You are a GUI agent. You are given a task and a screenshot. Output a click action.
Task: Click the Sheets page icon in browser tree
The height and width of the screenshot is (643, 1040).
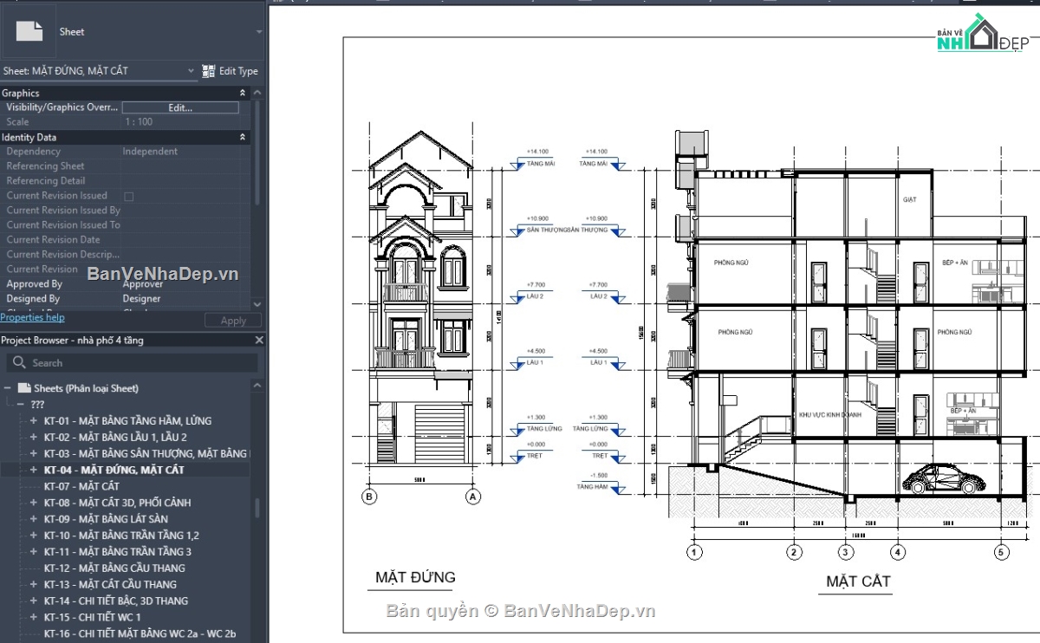(x=24, y=388)
